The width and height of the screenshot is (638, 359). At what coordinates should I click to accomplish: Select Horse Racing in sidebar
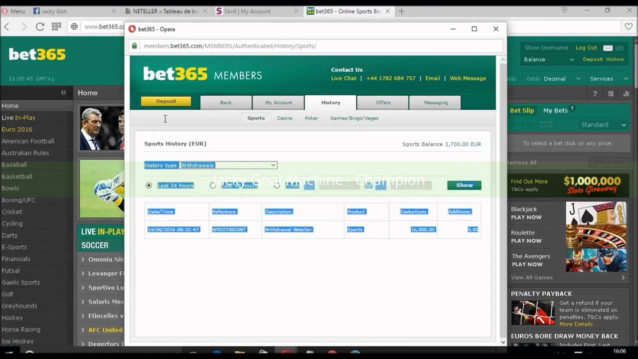[21, 330]
